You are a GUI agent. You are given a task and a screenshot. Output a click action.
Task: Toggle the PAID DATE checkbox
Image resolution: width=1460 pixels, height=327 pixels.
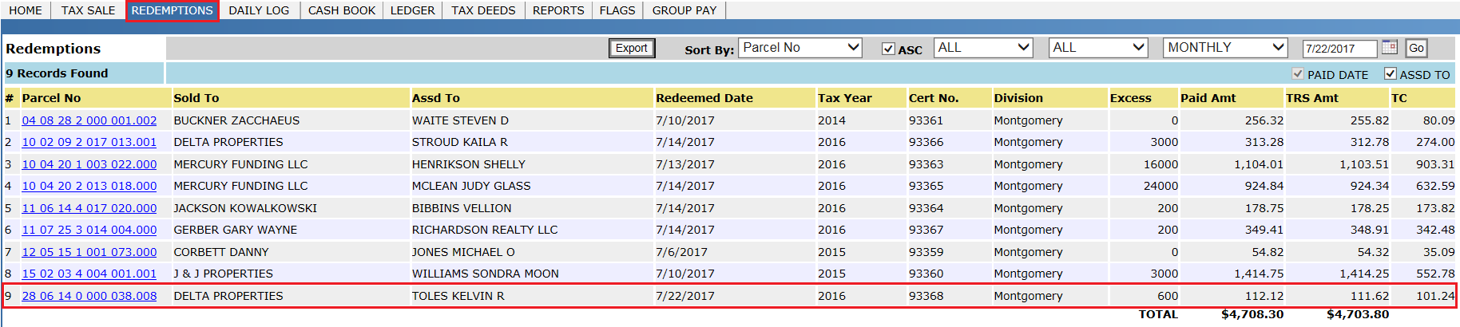click(x=1298, y=74)
